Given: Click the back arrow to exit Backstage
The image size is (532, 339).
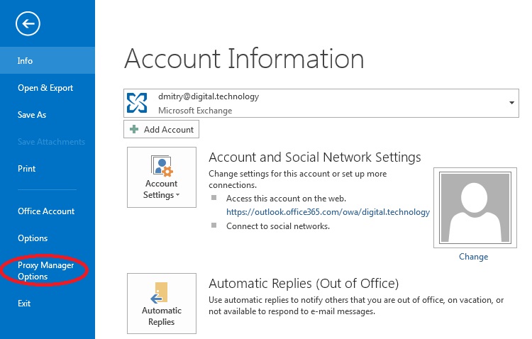Looking at the screenshot, I should 28,24.
